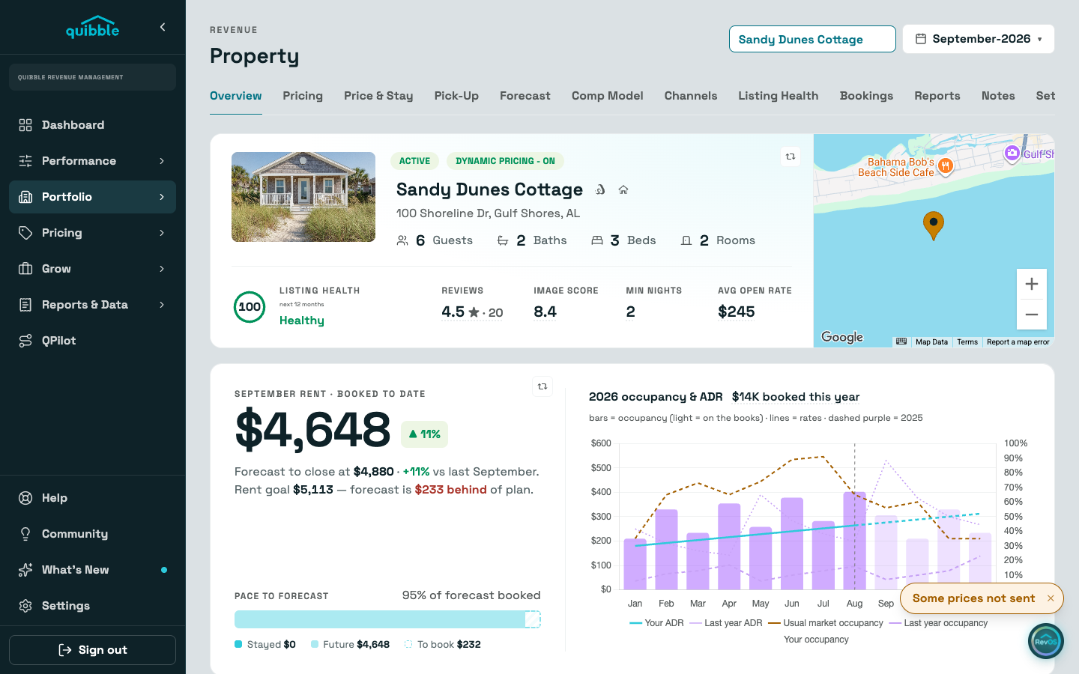Switch to the Forecast tab
Image resolution: width=1079 pixels, height=674 pixels.
[525, 96]
